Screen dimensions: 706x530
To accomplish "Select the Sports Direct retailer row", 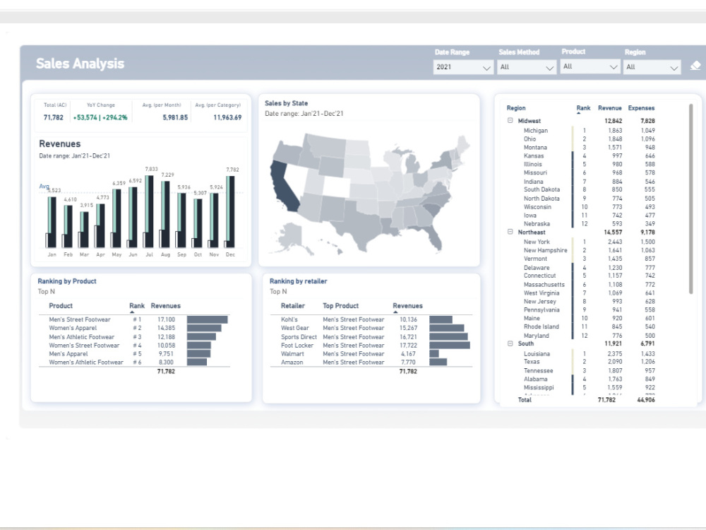I will pos(371,336).
